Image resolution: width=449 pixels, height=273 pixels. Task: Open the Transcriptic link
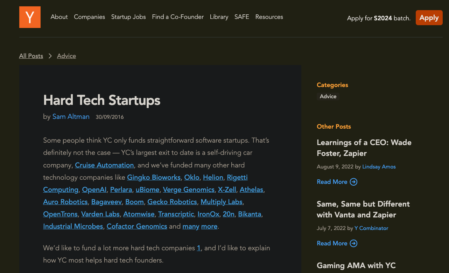176,214
